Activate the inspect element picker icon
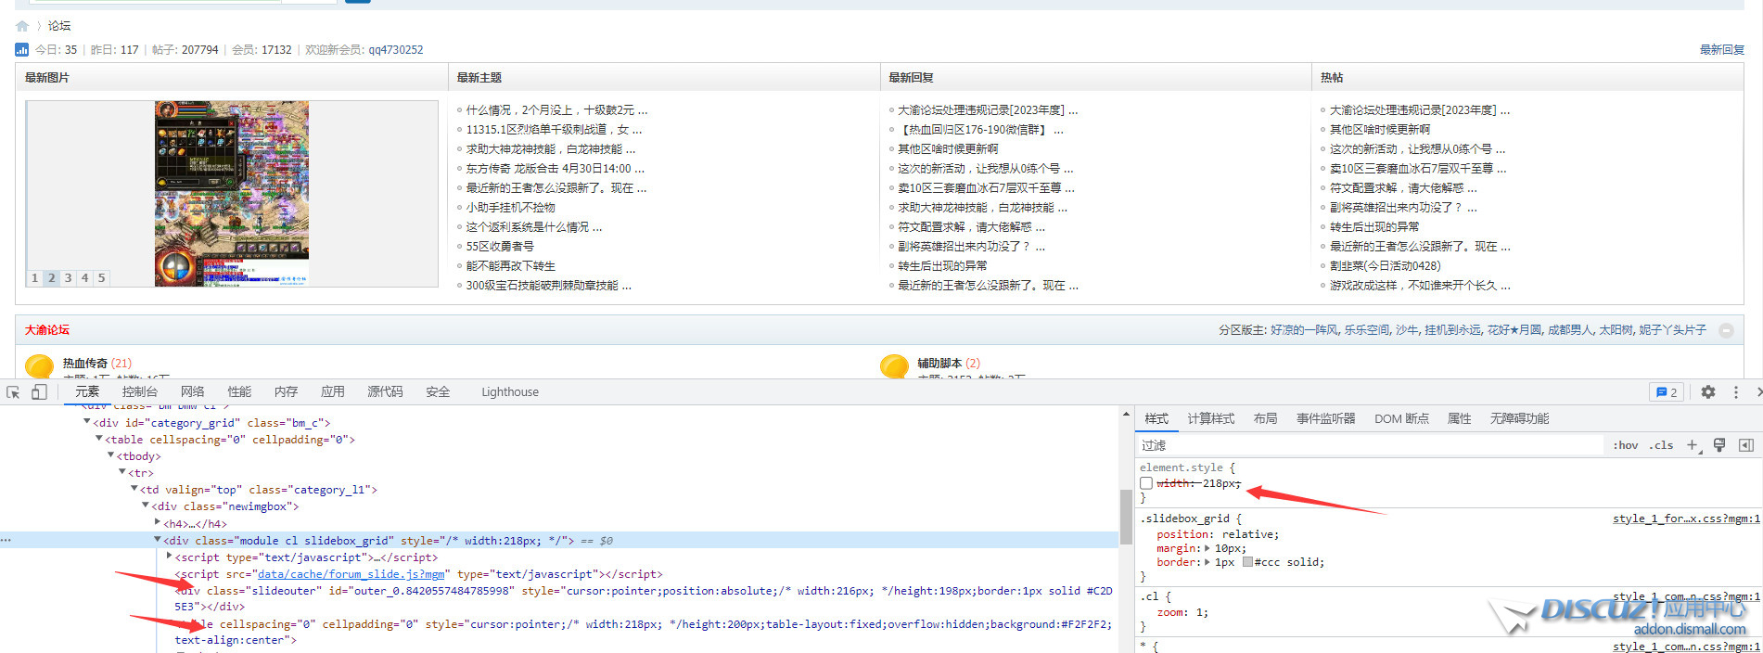Screen dimensions: 1763x653 (13, 392)
